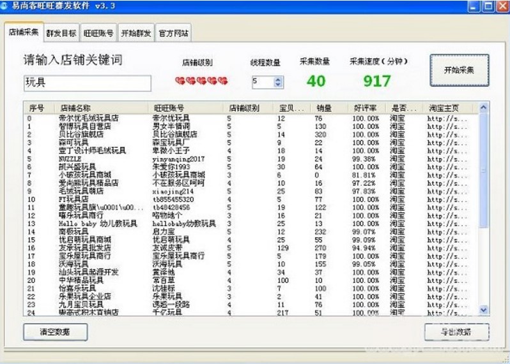The width and height of the screenshot is (510, 364).
Task: Export results with the 导出数据 button
Action: click(x=456, y=331)
